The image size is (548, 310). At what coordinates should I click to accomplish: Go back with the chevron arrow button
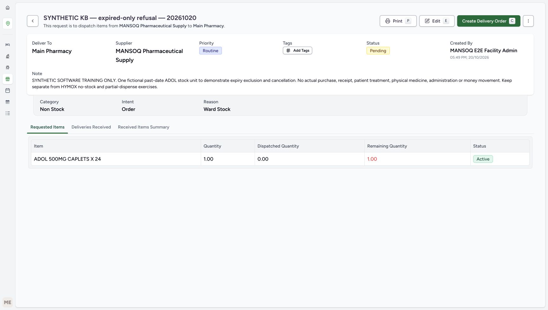point(33,21)
